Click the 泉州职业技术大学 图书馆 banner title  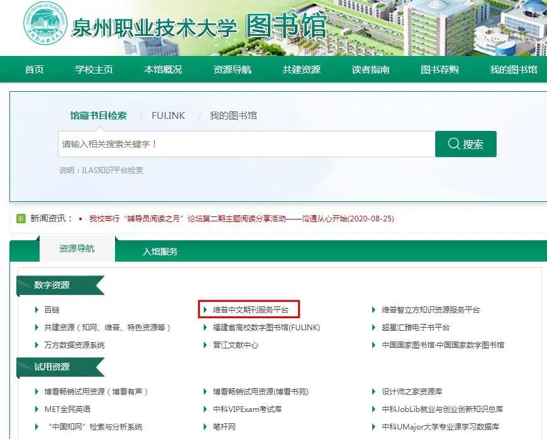click(199, 26)
